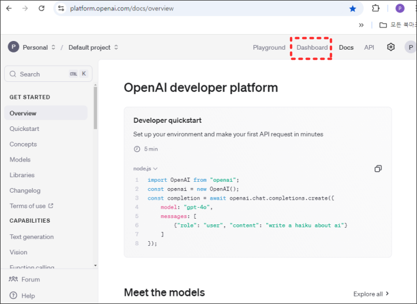Screen dimensions: 417x304
Task: Switch to the Dashboard tab
Action: point(312,47)
